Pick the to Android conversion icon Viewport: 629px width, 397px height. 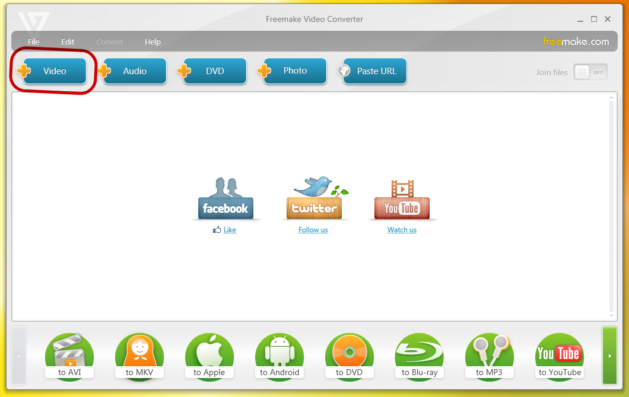279,356
